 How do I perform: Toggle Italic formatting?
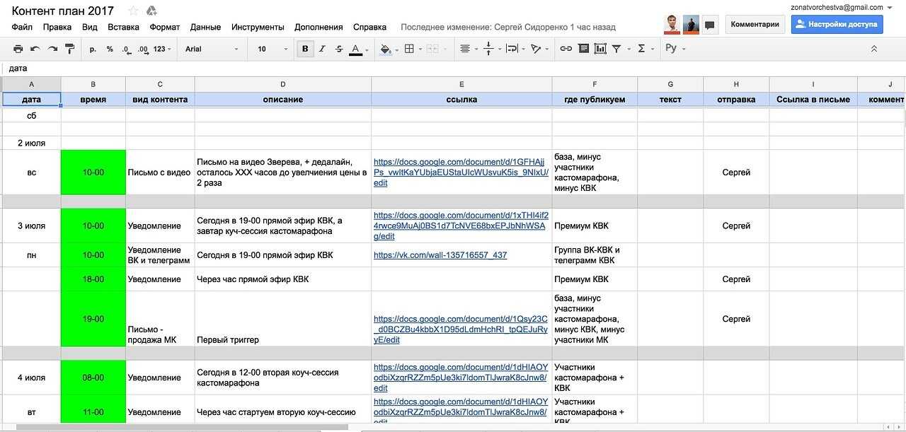tap(322, 49)
